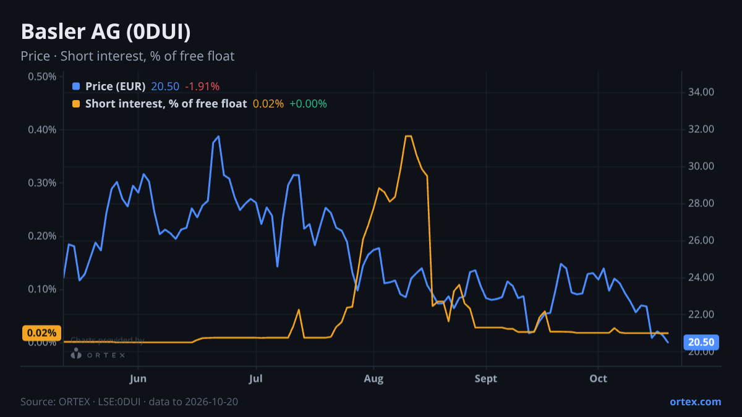Click the 30.00 right axis label

701,166
